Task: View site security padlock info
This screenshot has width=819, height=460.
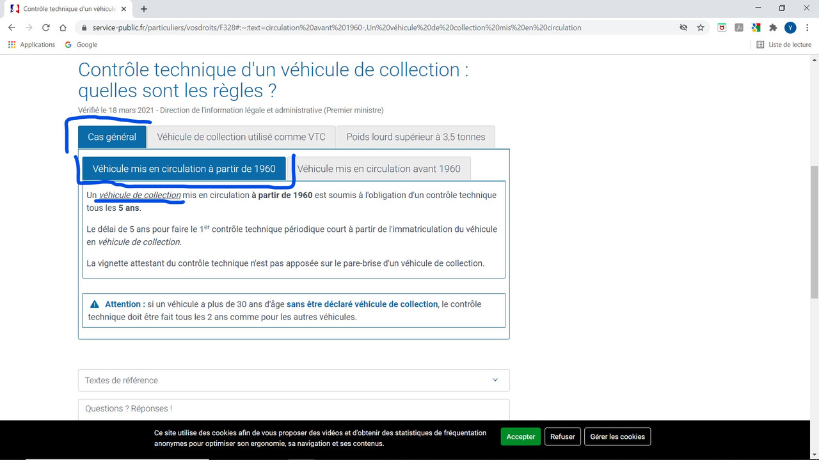Action: tap(84, 27)
